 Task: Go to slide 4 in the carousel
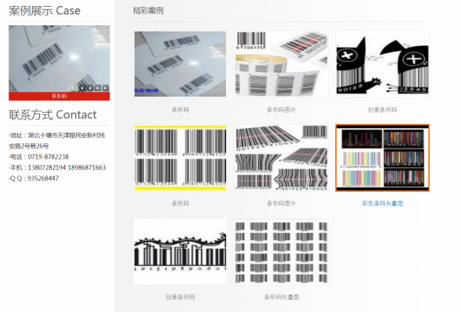coord(97,88)
